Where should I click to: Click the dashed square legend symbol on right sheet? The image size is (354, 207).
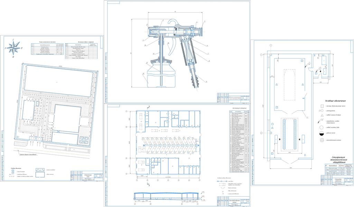[x=322, y=106]
